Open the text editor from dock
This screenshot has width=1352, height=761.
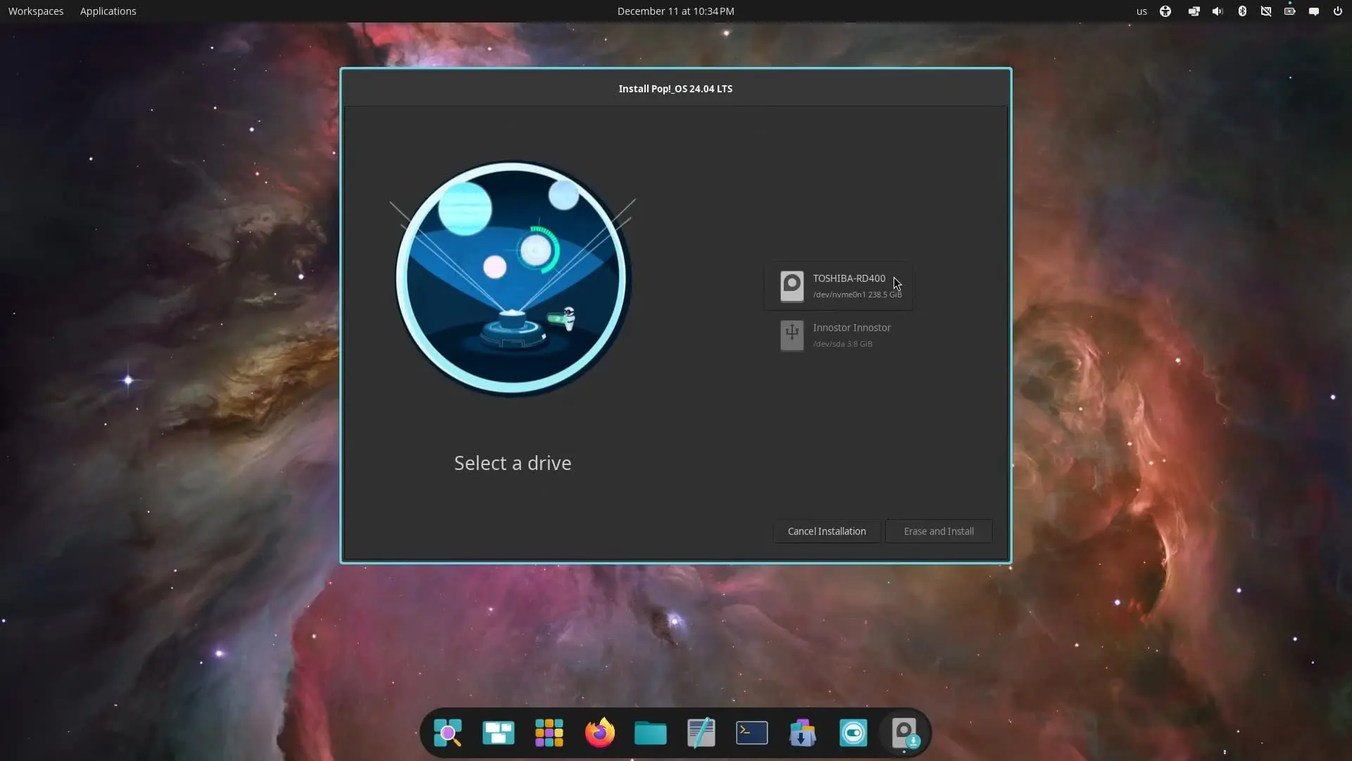[x=701, y=733]
